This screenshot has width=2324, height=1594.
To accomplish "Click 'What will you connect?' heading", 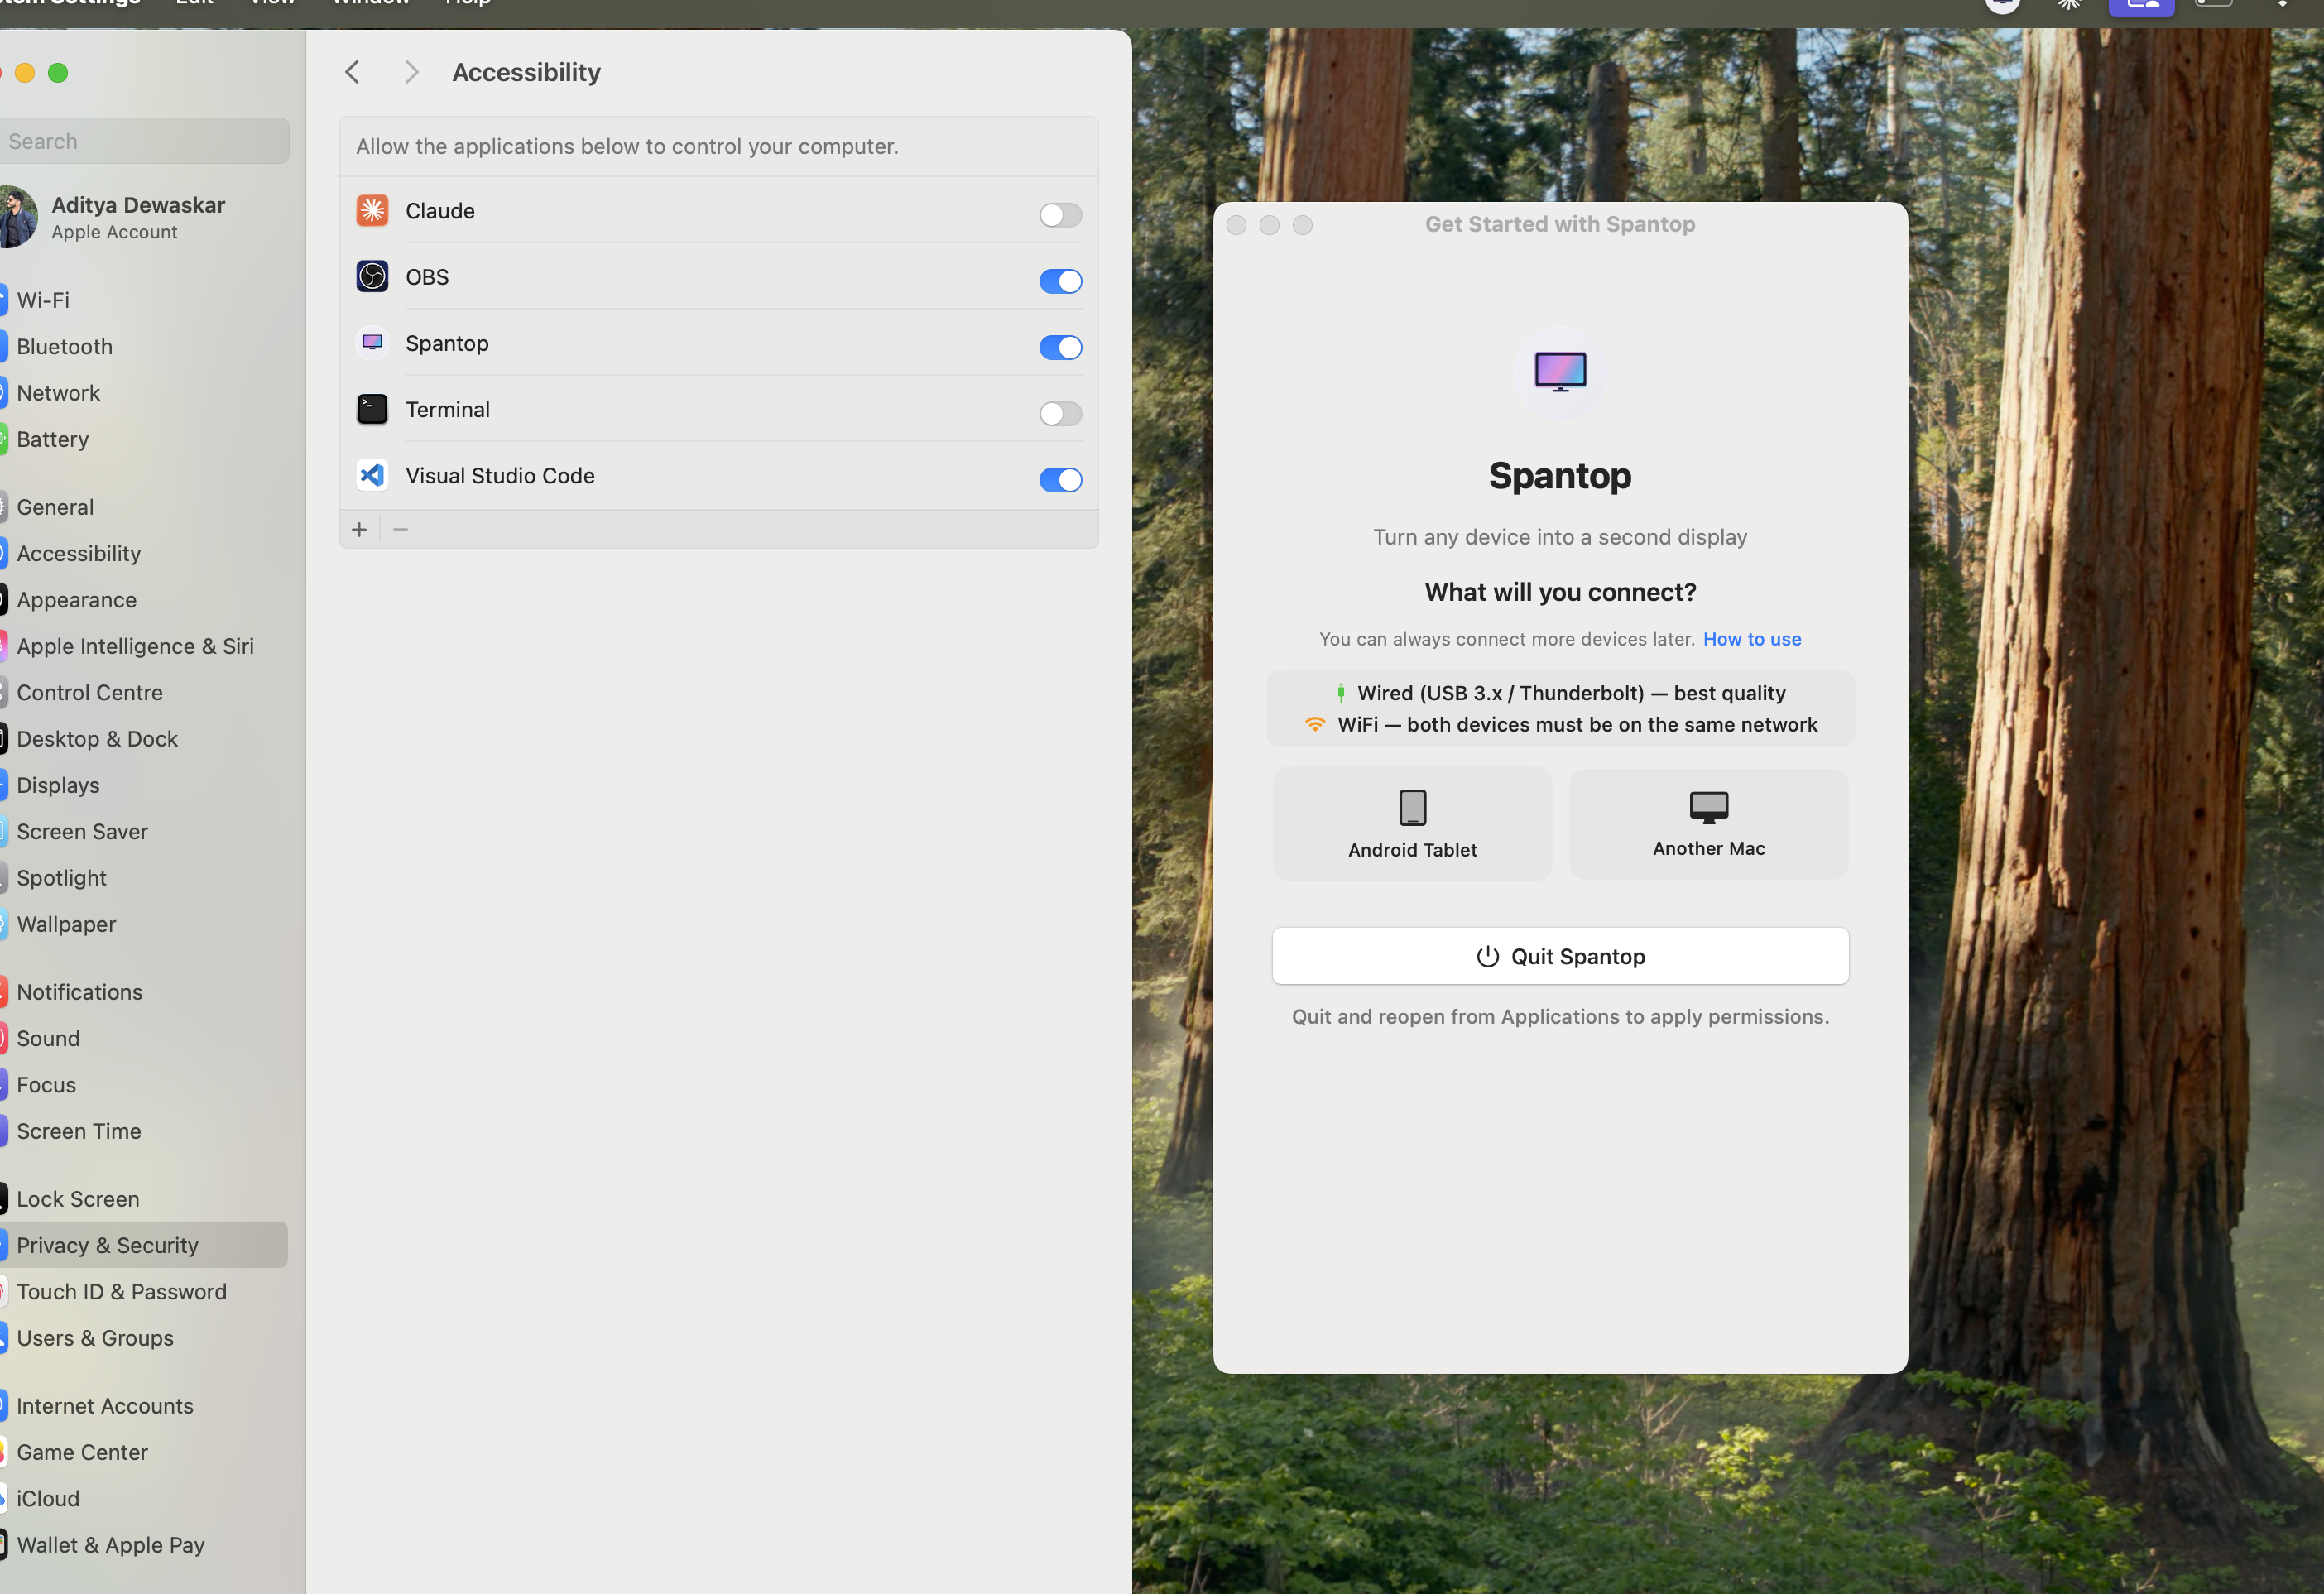I will (1560, 592).
